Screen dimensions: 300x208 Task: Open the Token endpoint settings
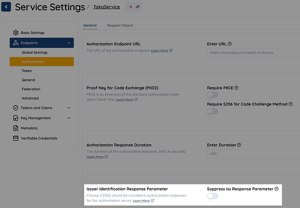27,71
